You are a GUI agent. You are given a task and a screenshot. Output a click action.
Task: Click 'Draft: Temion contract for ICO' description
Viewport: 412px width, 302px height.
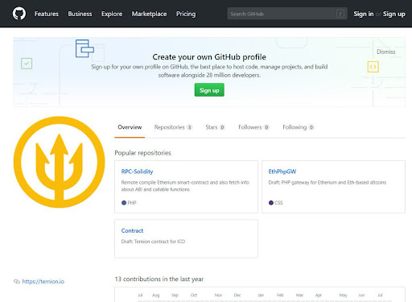pos(153,242)
